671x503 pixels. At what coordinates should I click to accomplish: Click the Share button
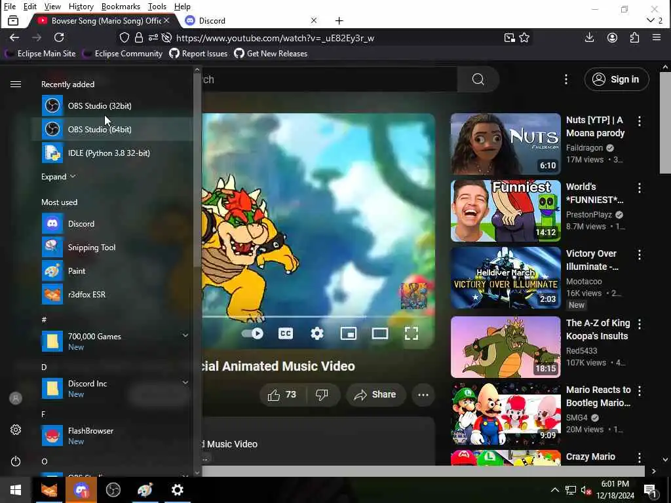pos(375,394)
